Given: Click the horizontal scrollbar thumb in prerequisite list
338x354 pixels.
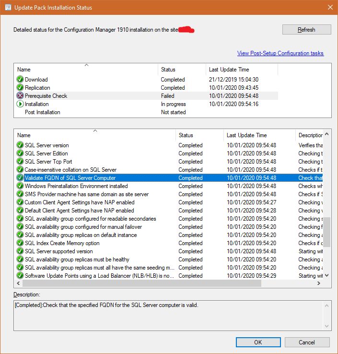Looking at the screenshot, I should coord(142,283).
